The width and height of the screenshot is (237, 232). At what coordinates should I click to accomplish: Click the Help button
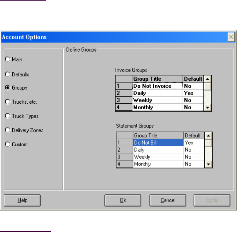pyautogui.click(x=22, y=200)
